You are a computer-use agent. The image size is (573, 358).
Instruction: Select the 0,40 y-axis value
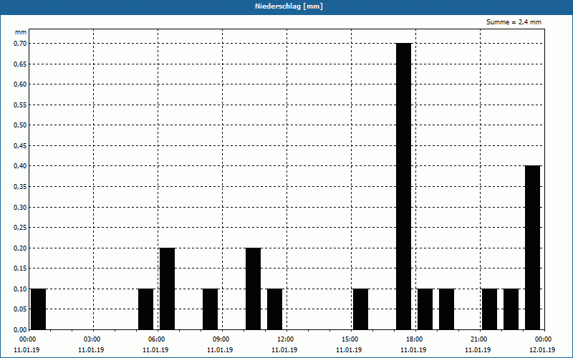(x=21, y=166)
